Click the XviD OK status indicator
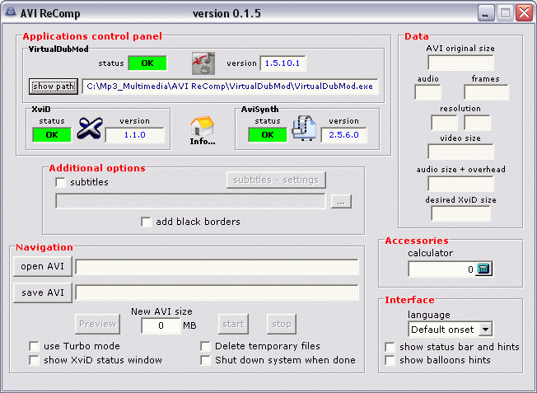The width and height of the screenshot is (537, 393). pos(52,134)
